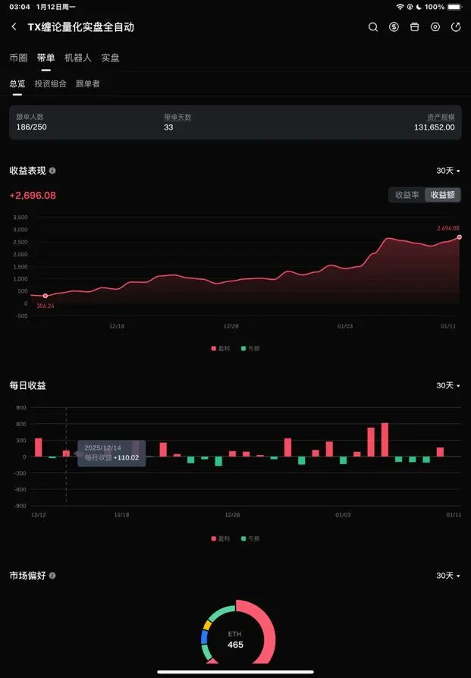The height and width of the screenshot is (678, 471).
Task: Toggle 亏损 legend in 每日收益 chart
Action: click(x=250, y=538)
